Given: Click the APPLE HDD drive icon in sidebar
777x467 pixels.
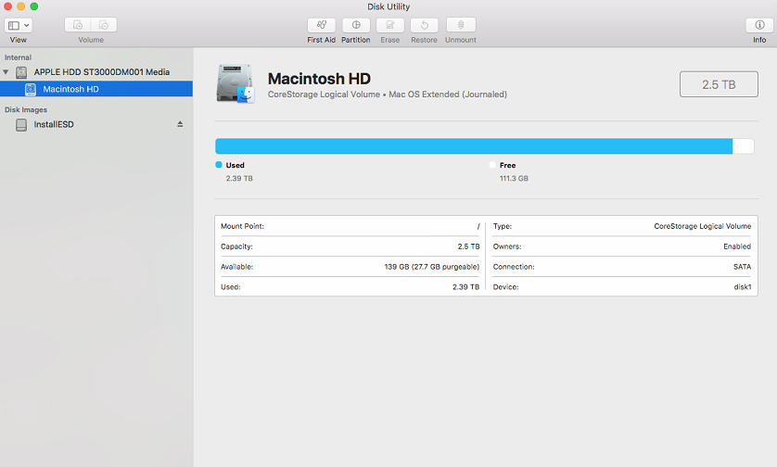Looking at the screenshot, I should pyautogui.click(x=21, y=72).
